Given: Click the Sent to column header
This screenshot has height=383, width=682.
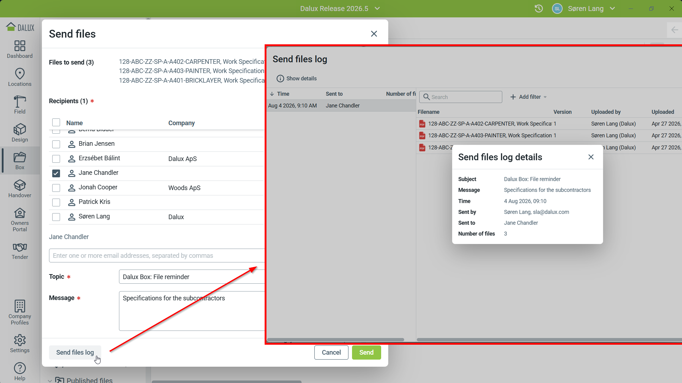Looking at the screenshot, I should [334, 94].
